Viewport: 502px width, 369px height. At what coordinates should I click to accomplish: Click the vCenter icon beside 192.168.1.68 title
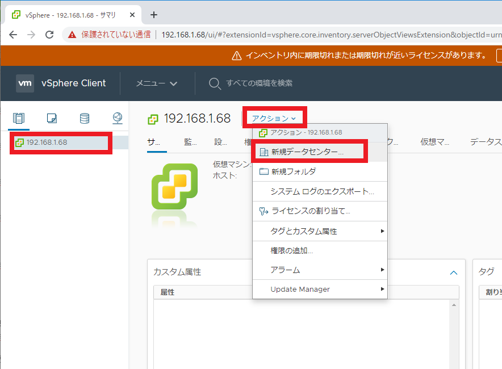point(153,119)
